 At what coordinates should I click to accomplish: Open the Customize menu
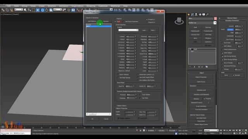(103, 6)
